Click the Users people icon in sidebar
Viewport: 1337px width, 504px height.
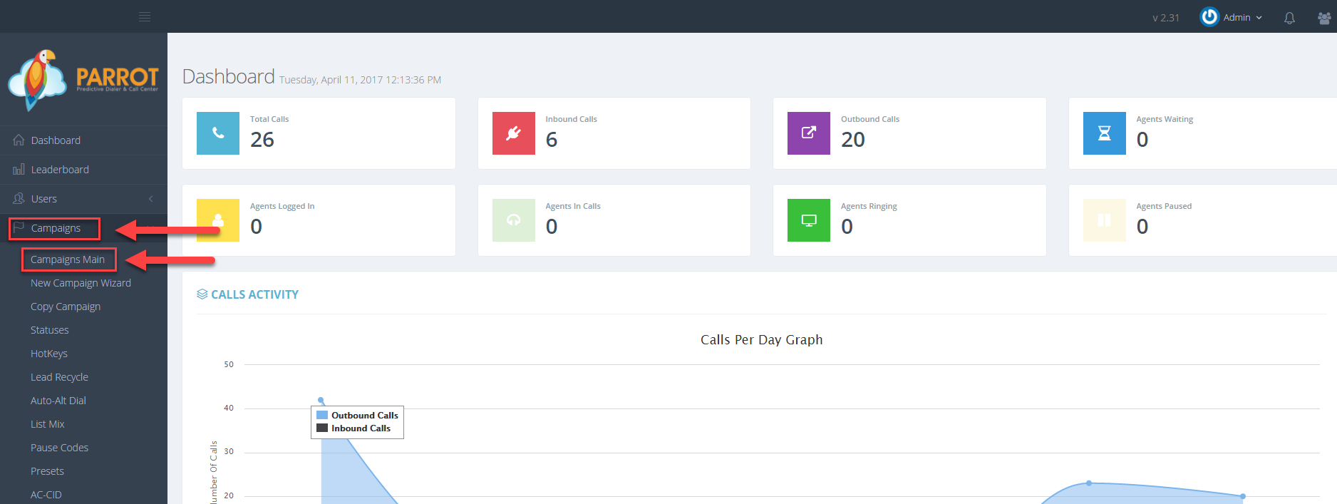tap(19, 199)
